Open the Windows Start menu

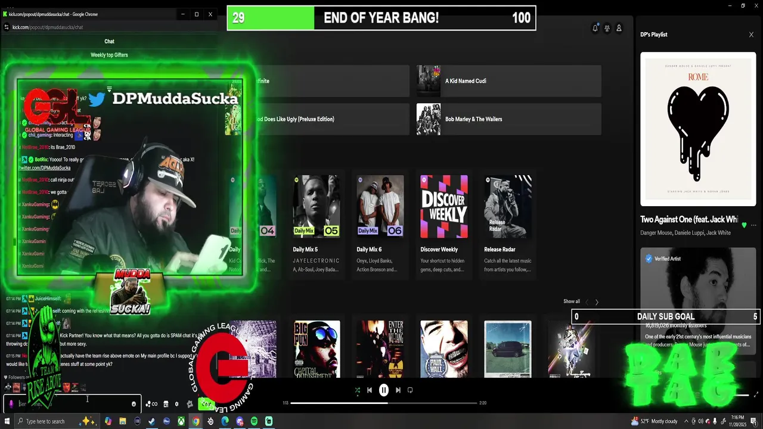pos(7,421)
